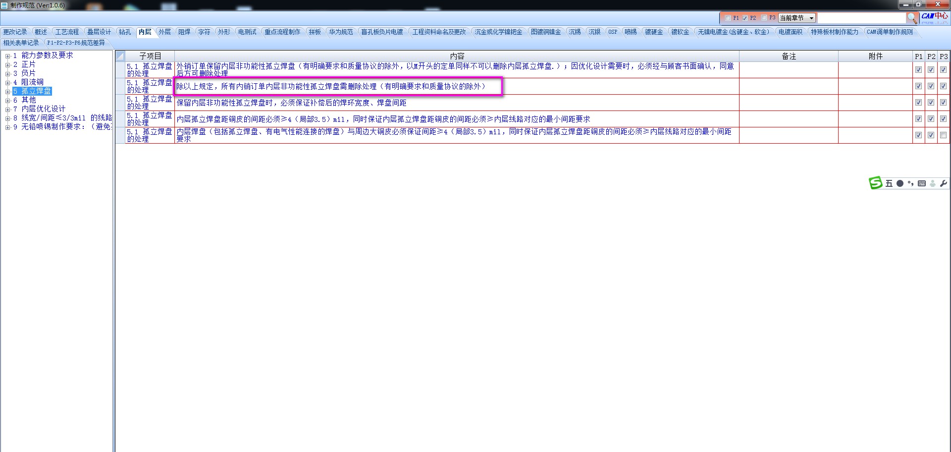The width and height of the screenshot is (951, 452).
Task: Expand the 7 内层优化设计 tree node
Action: pyautogui.click(x=7, y=110)
